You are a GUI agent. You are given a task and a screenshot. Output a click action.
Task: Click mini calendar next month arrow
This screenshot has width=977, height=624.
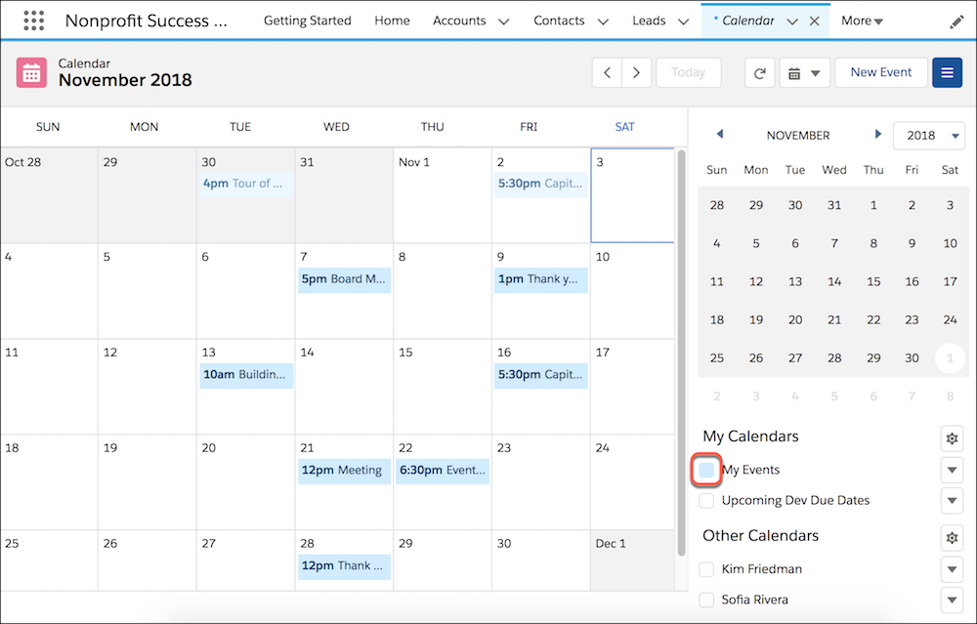click(878, 134)
